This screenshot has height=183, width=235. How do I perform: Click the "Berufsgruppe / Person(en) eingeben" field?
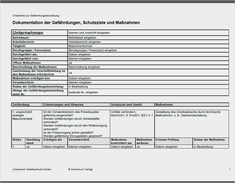(93, 50)
